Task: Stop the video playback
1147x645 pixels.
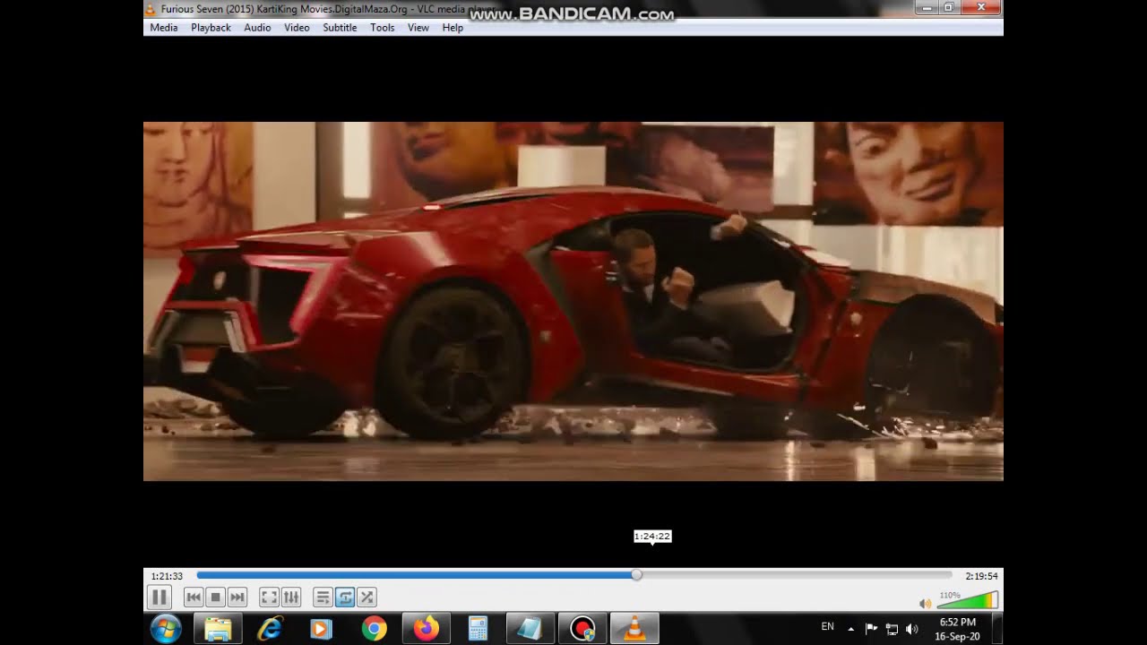Action: (x=215, y=597)
